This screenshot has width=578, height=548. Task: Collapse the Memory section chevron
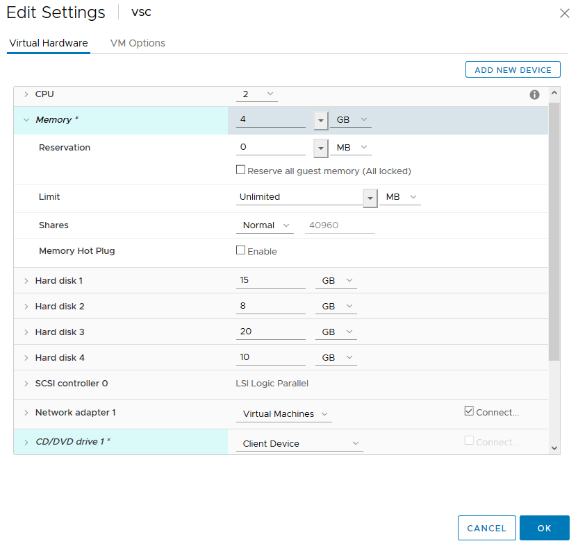point(26,120)
